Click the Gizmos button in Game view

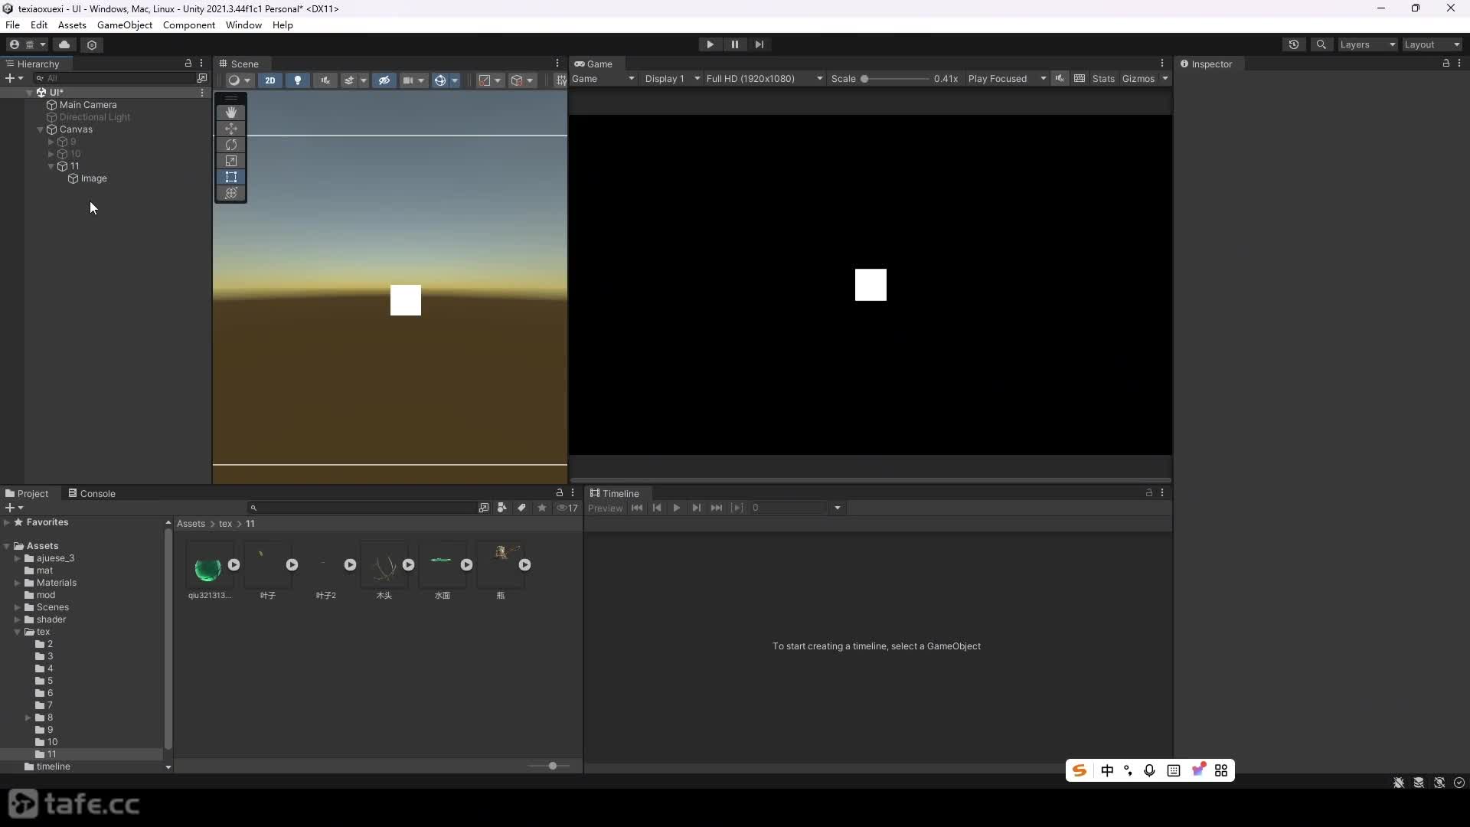(x=1138, y=78)
